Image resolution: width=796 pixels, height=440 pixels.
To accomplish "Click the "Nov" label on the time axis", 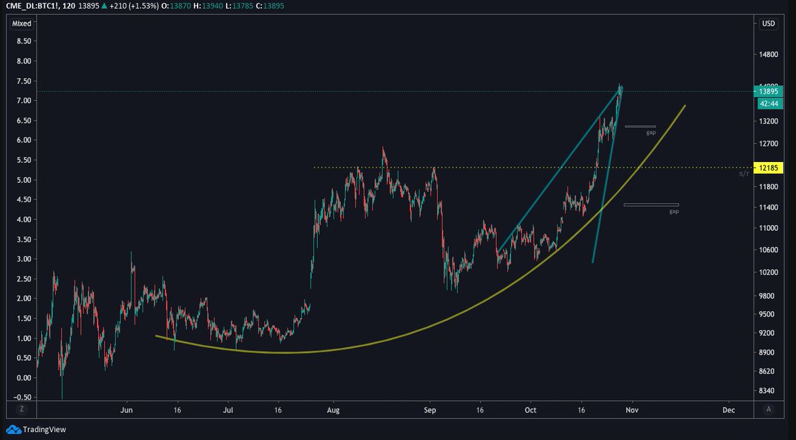I will pos(632,410).
